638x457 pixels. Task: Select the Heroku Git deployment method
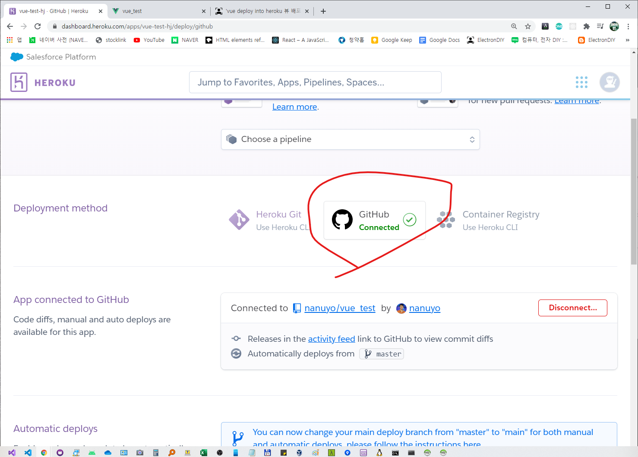coord(269,220)
